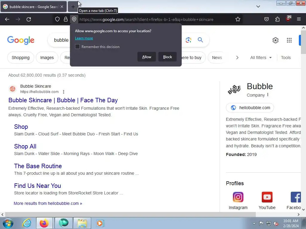Screen dimensions: 306x229
Task: Bookmark this page with the star
Action: pyautogui.click(x=238, y=19)
